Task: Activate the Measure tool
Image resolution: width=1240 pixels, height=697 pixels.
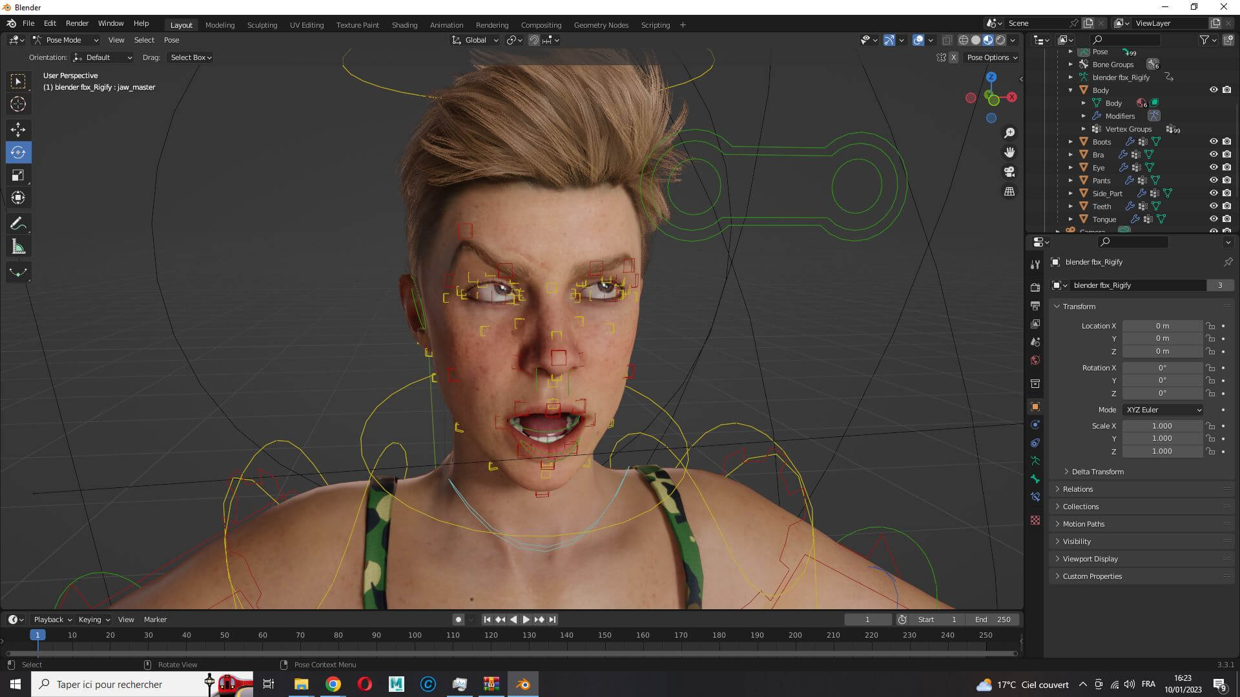Action: click(x=18, y=247)
